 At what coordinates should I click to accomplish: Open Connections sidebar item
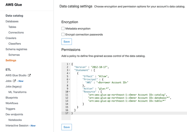pyautogui.click(x=16, y=32)
